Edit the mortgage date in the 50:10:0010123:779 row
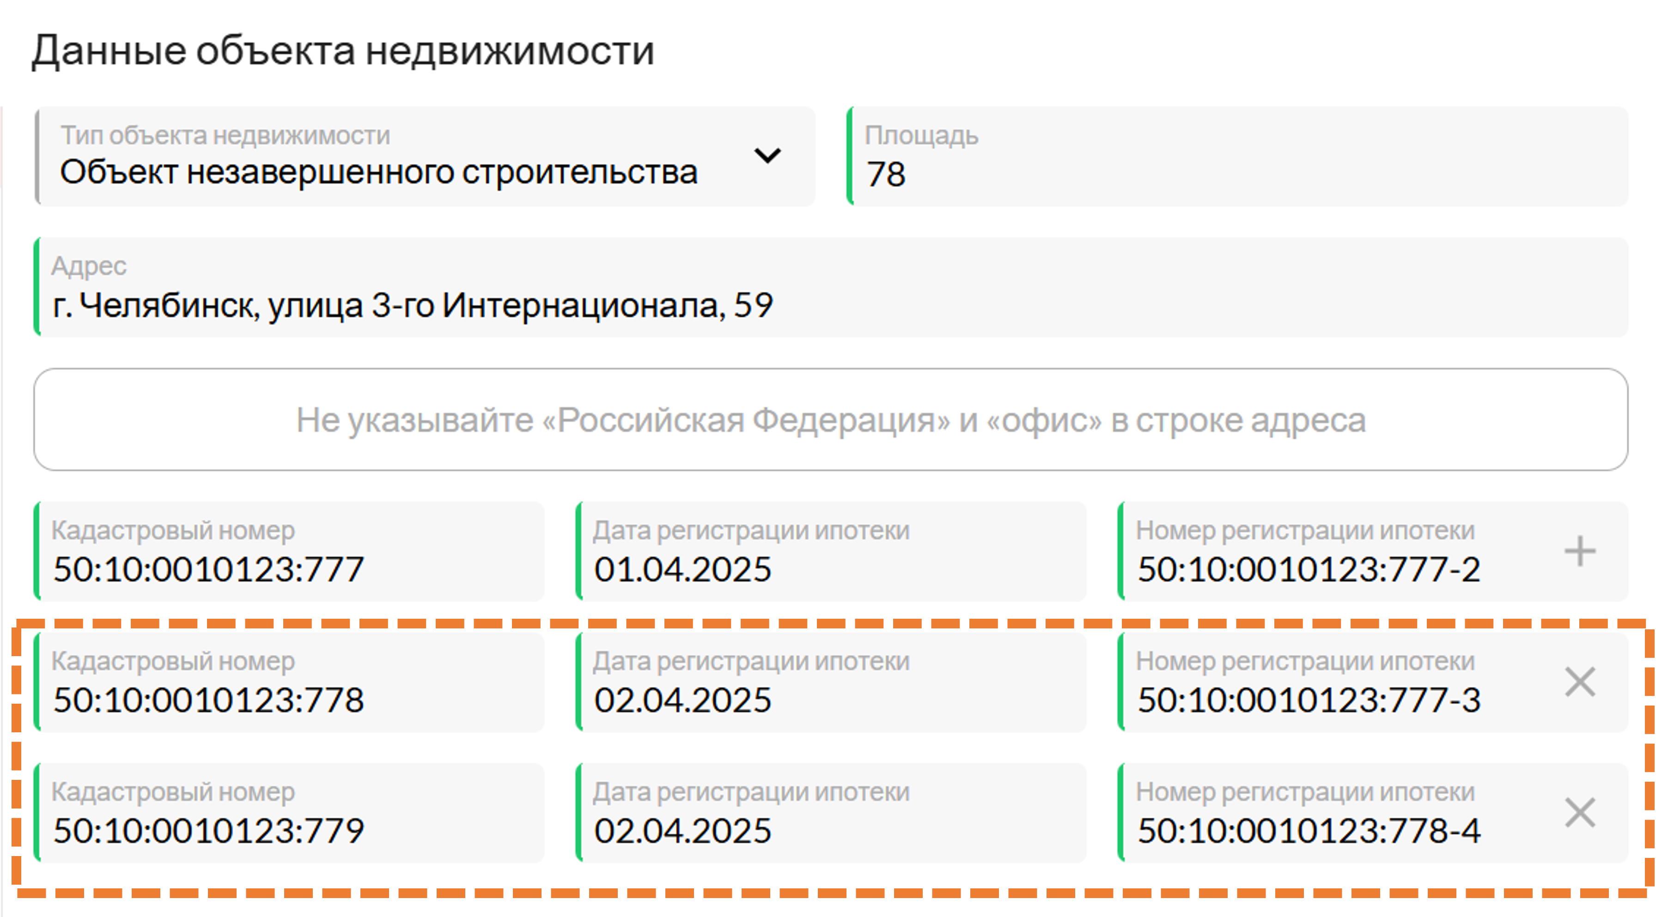This screenshot has height=917, width=1668. pyautogui.click(x=831, y=813)
